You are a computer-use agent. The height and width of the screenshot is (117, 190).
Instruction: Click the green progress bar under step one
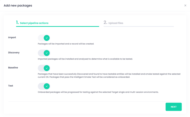(58, 26)
